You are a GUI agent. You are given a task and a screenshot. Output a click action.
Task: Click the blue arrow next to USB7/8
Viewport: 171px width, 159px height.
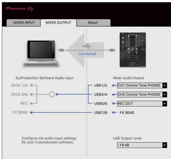[114, 112]
